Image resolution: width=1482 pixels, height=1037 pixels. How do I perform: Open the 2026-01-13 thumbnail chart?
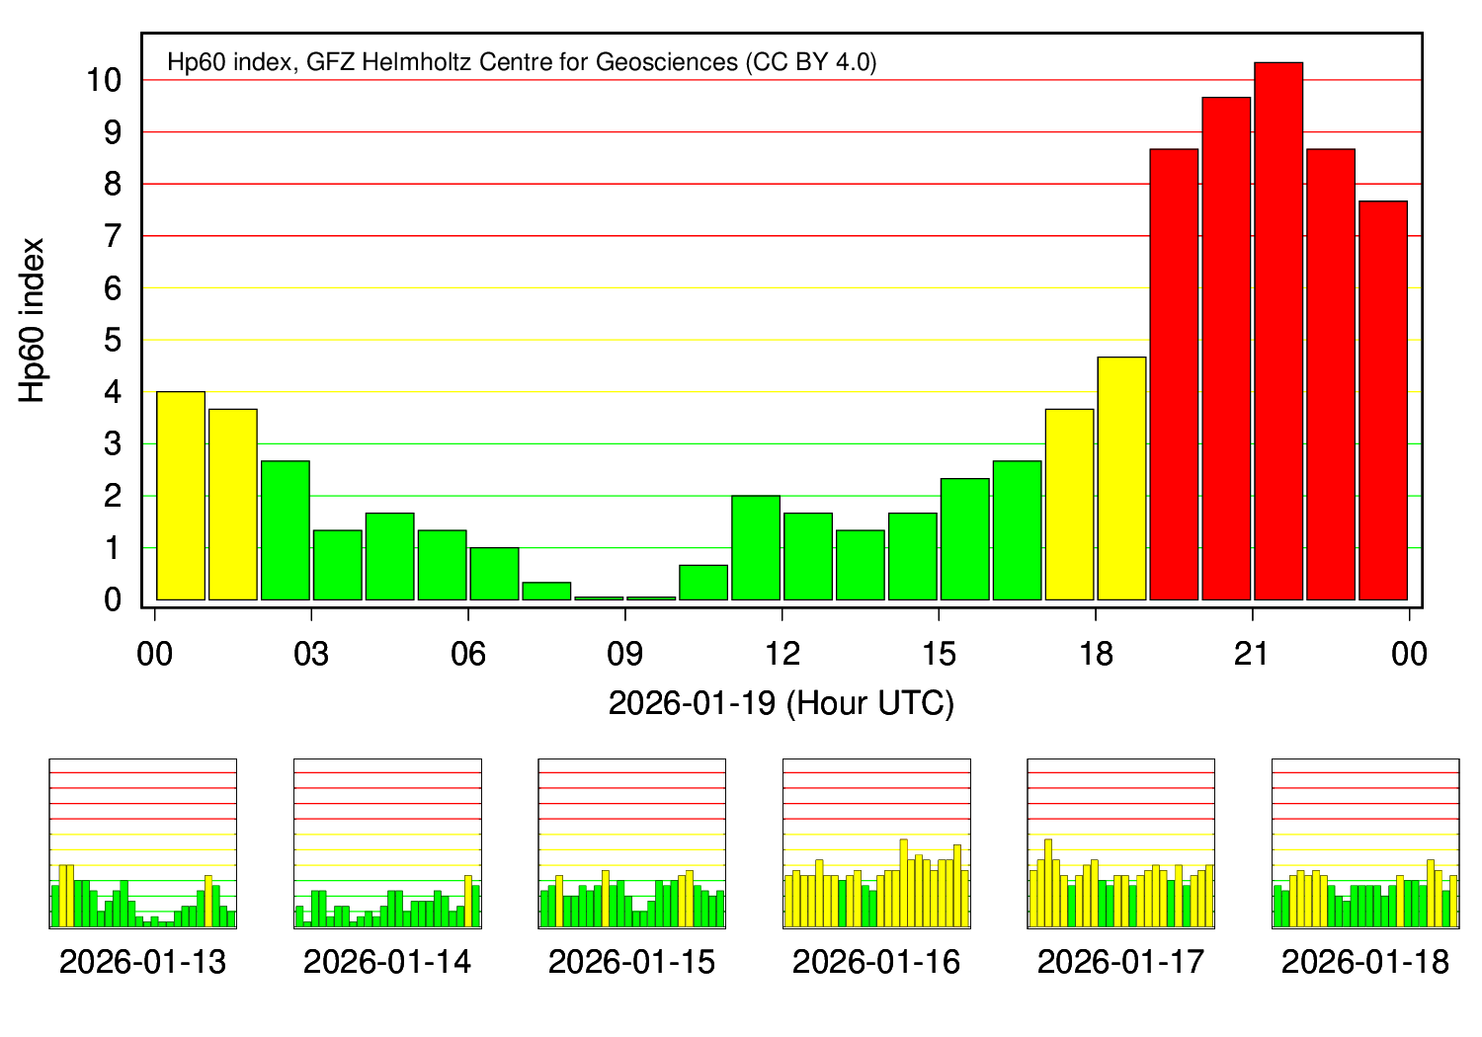pyautogui.click(x=143, y=844)
